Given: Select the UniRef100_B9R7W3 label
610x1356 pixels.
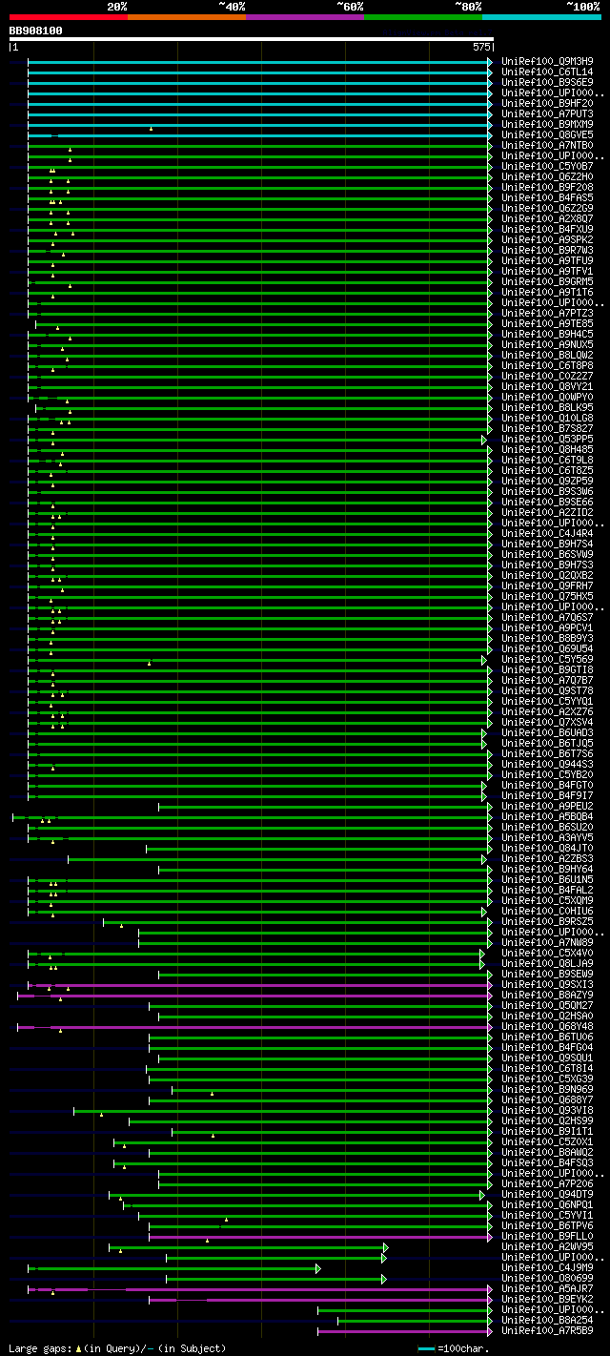Looking at the screenshot, I should coord(548,251).
